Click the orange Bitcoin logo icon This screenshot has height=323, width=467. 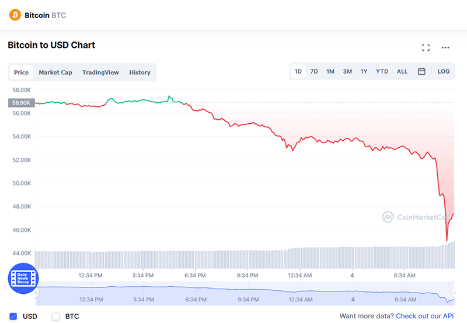(x=15, y=15)
